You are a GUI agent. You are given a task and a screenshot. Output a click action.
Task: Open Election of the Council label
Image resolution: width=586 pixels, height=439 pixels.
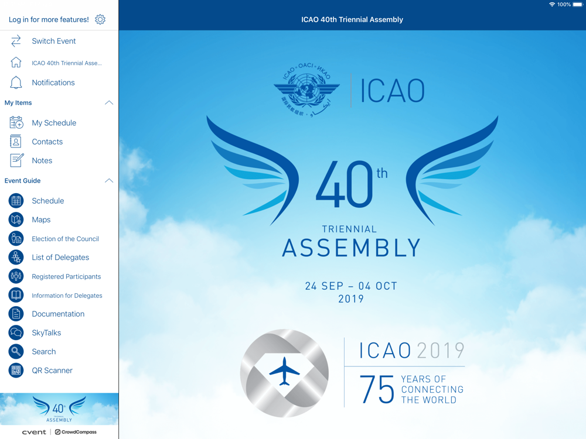66,239
